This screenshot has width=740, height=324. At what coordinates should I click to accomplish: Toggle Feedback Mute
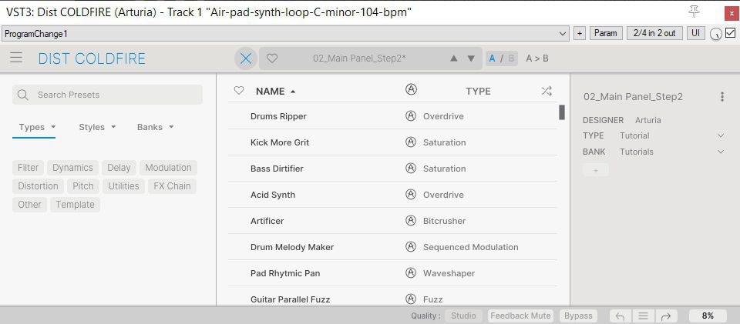point(520,316)
